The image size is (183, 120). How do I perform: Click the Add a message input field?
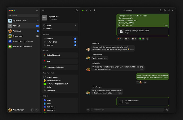click(x=127, y=110)
